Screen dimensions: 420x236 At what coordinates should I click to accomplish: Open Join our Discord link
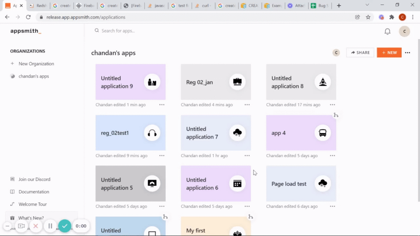pyautogui.click(x=30, y=179)
